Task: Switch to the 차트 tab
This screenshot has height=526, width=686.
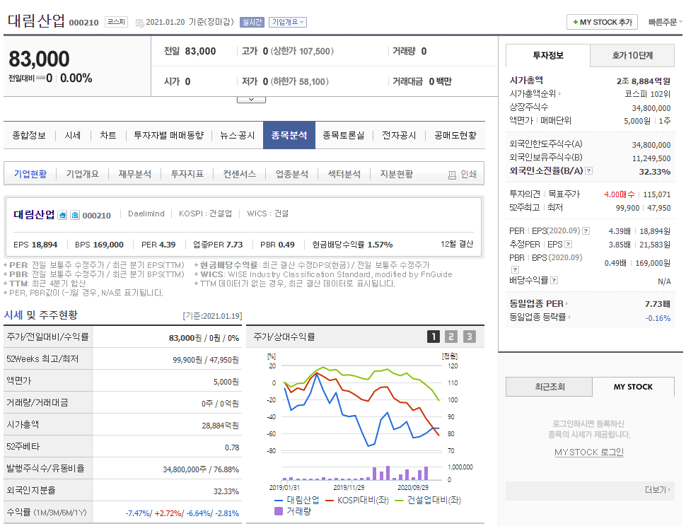Action: click(x=107, y=136)
